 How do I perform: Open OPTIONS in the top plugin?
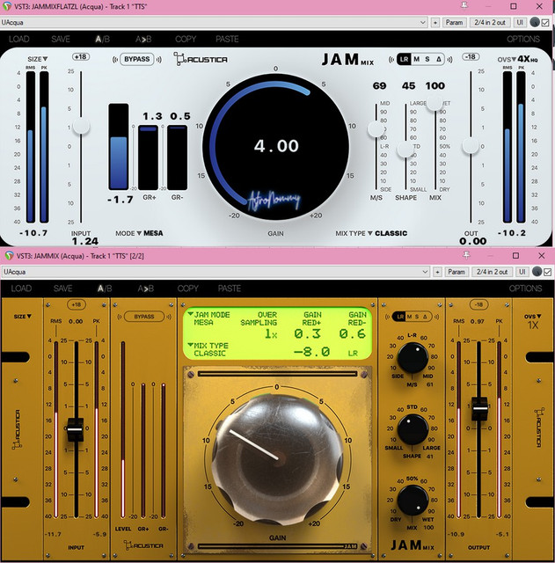click(x=523, y=39)
